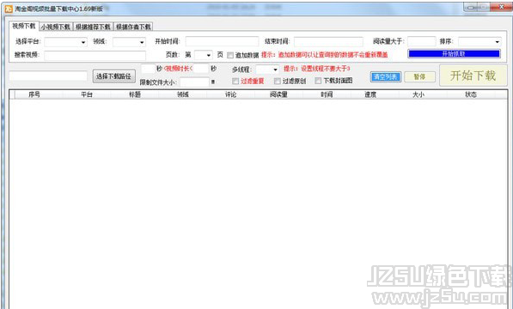Toggle the 过滤重复 checkbox
This screenshot has height=309, width=513.
click(235, 81)
